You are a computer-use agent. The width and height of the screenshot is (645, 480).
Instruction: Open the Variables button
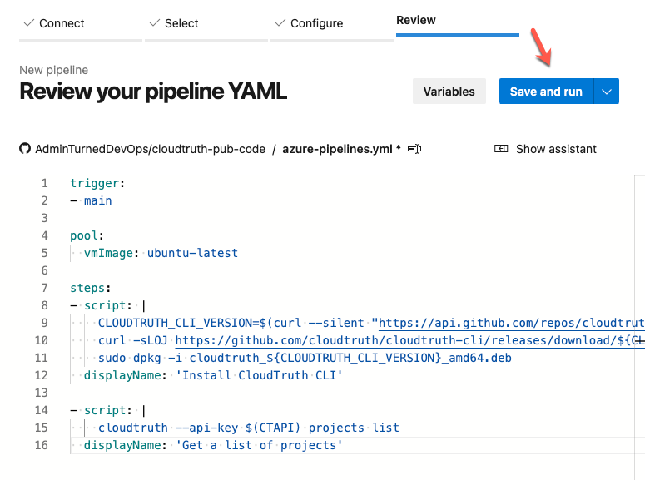coord(449,92)
